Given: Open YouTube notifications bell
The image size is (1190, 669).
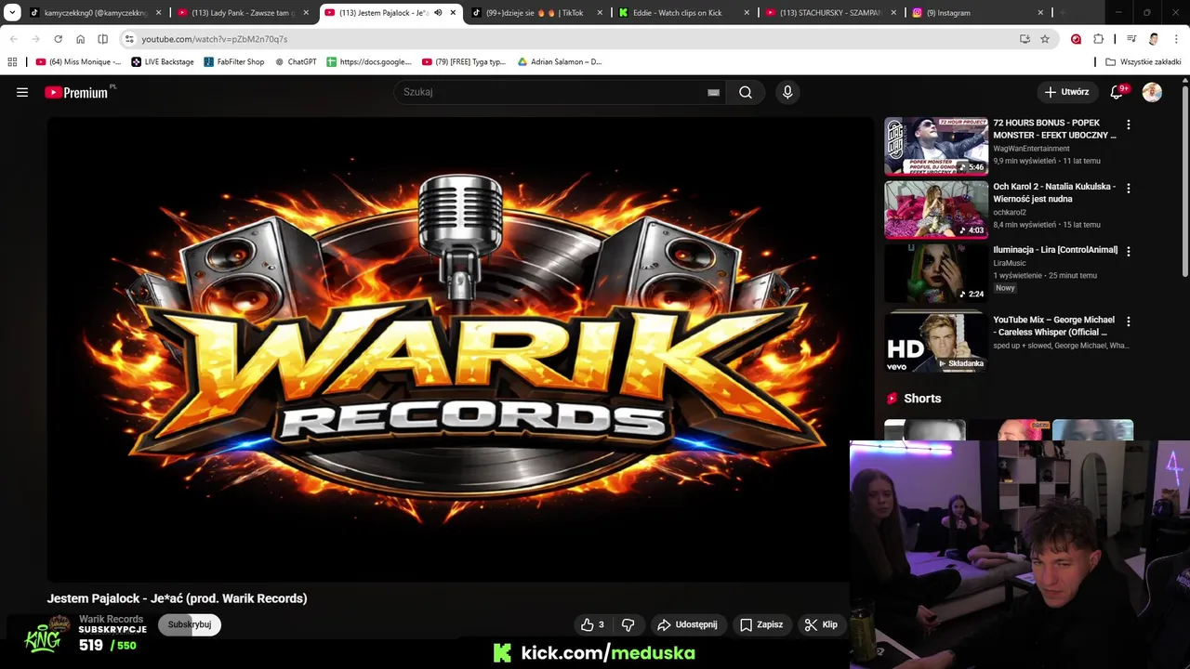Looking at the screenshot, I should click(x=1118, y=92).
